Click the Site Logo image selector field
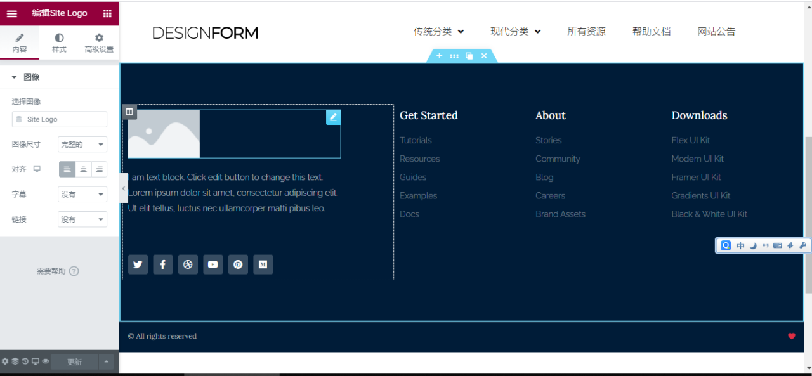This screenshot has width=812, height=376. tap(59, 119)
